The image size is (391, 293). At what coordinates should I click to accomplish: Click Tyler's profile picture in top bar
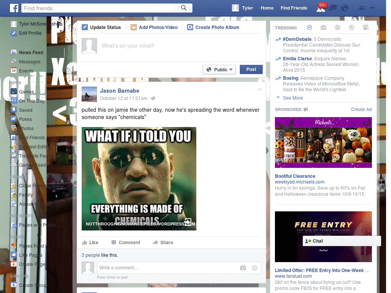(235, 8)
